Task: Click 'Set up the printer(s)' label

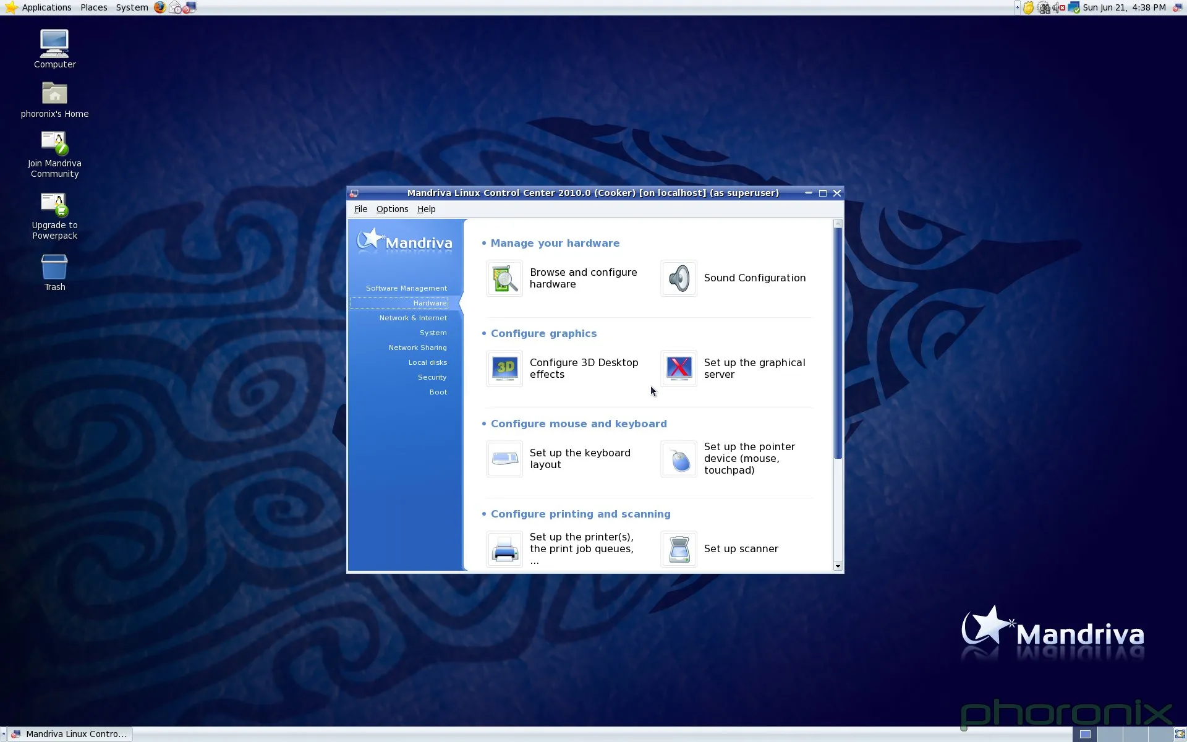Action: pyautogui.click(x=581, y=549)
